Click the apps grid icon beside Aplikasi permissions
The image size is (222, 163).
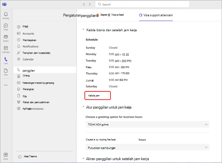point(19,109)
